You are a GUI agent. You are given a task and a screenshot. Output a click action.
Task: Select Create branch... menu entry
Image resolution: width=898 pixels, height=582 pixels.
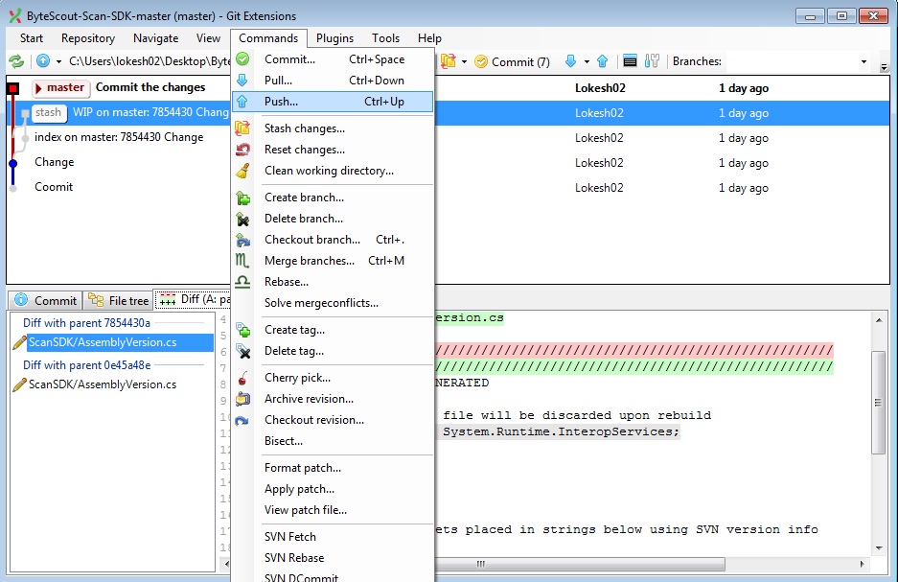(333, 198)
